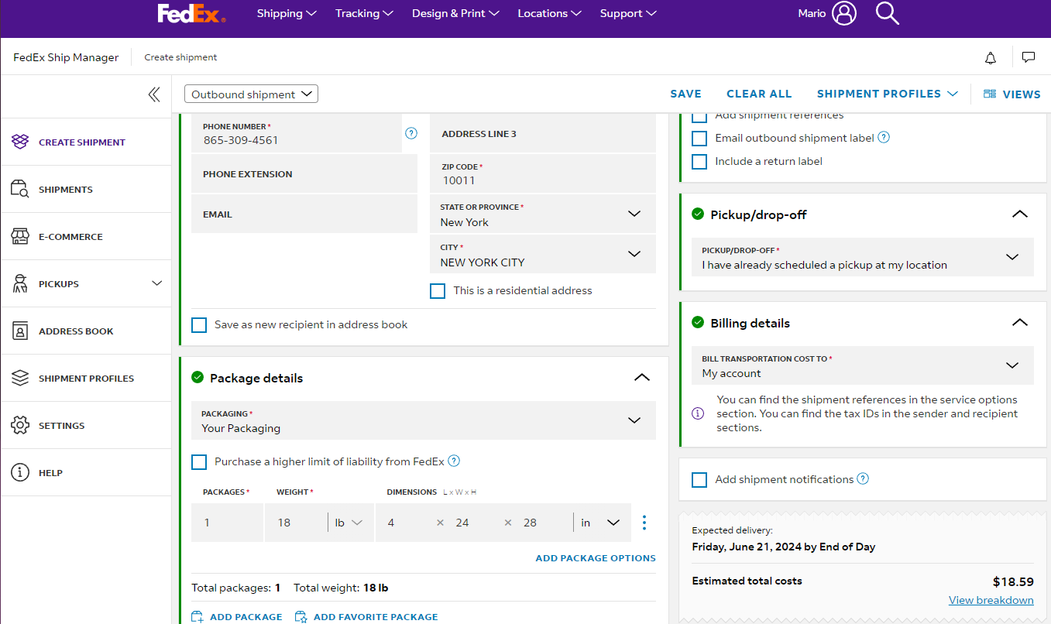The image size is (1051, 624).
Task: Click the billing details info circle icon
Action: tap(698, 413)
